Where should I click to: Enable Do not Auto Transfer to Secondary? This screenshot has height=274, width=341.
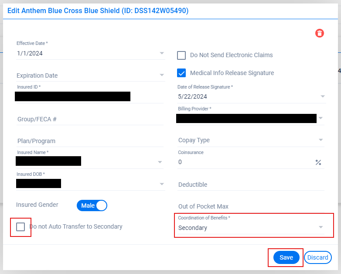click(x=20, y=227)
